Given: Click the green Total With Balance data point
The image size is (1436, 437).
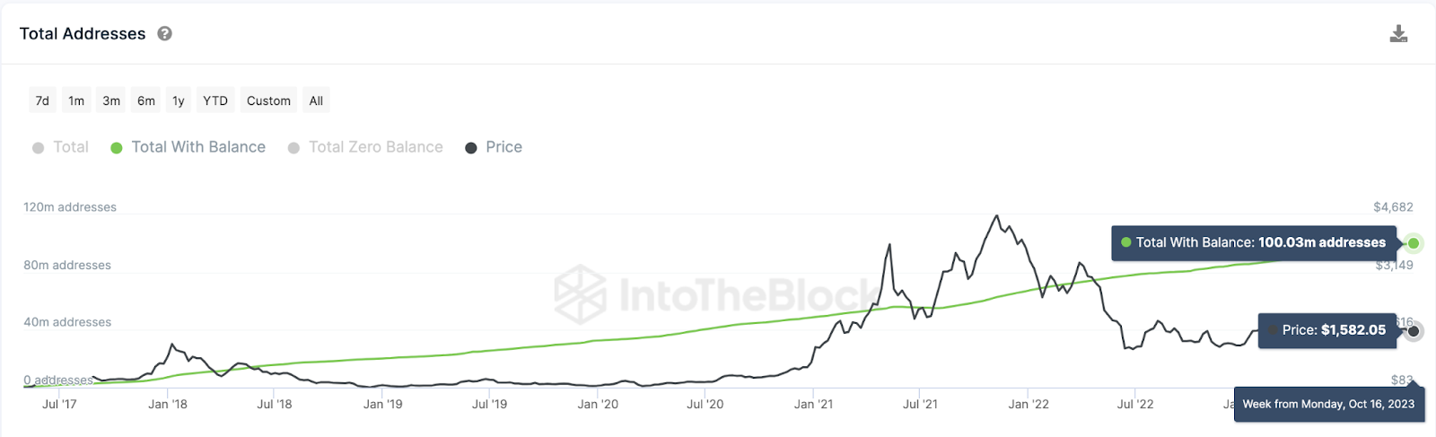Looking at the screenshot, I should pos(1414,243).
